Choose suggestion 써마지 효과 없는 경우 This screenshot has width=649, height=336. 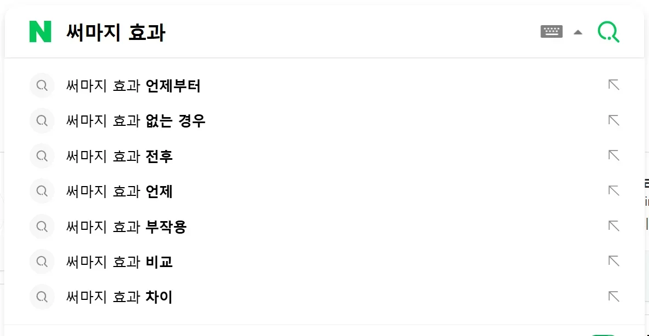tap(136, 121)
